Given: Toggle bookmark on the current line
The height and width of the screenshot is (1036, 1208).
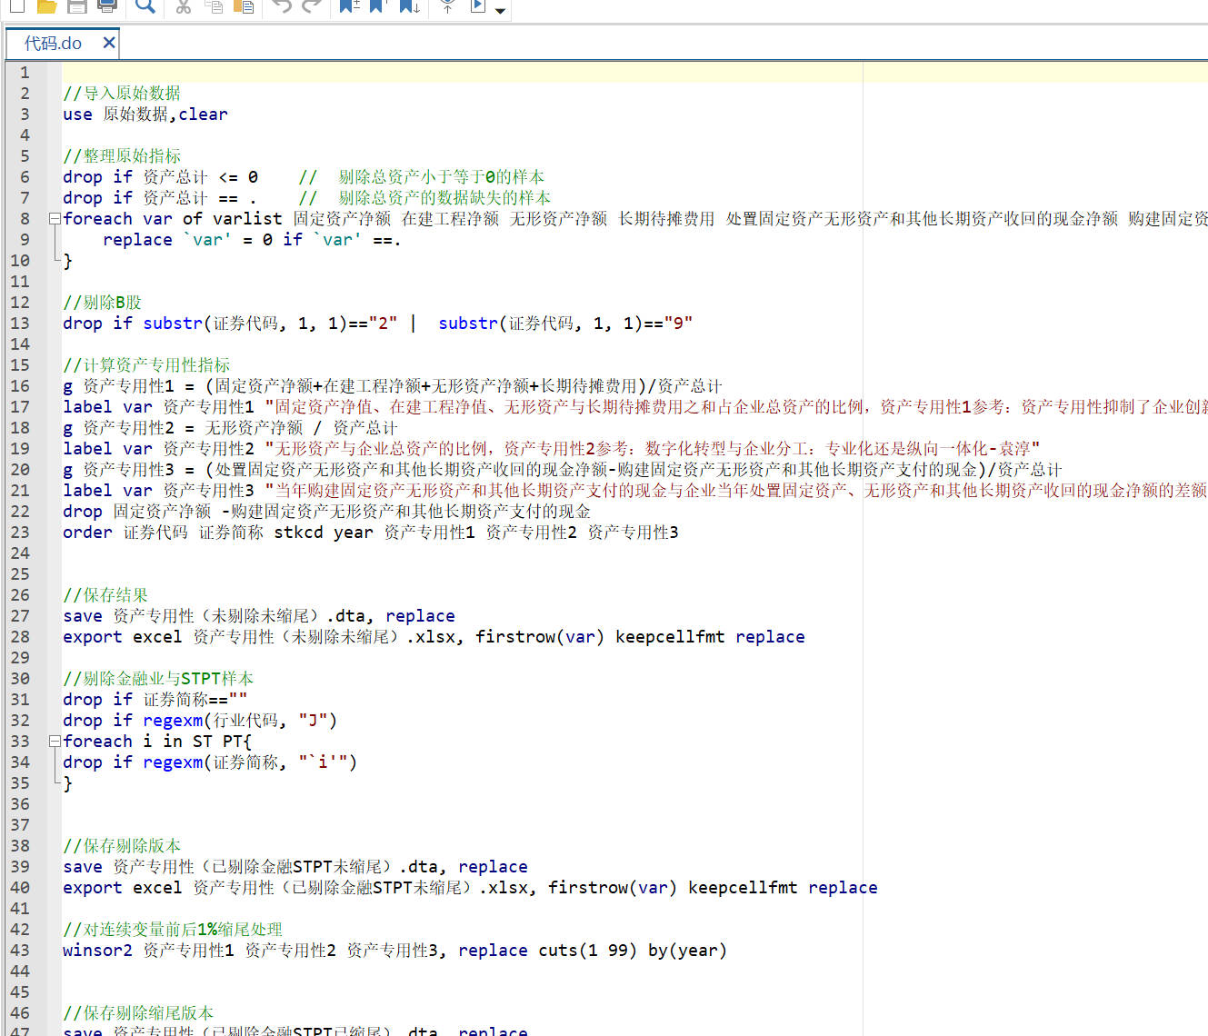Looking at the screenshot, I should tap(348, 6).
